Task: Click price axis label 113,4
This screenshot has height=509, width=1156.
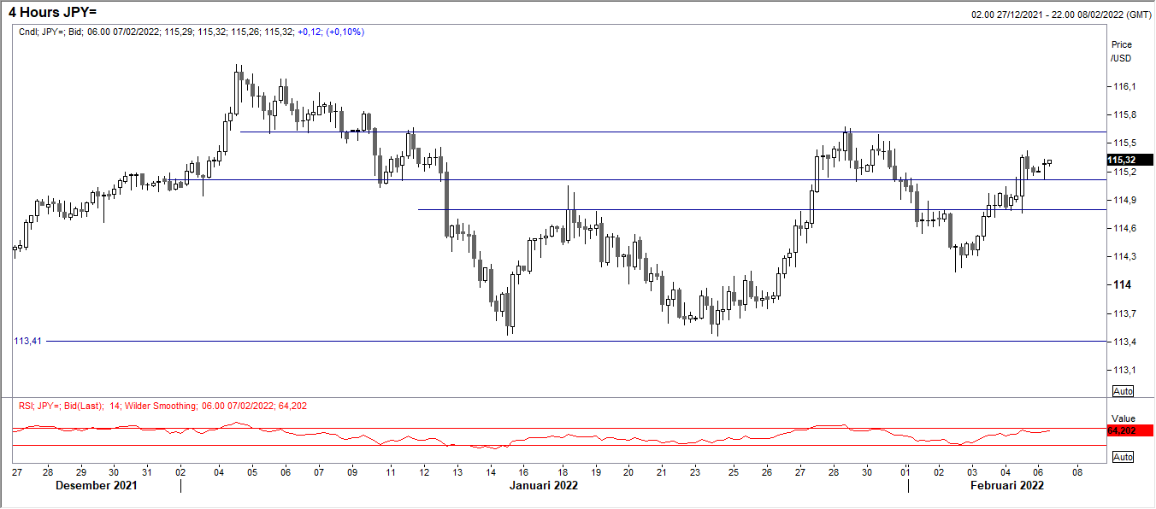Action: coord(1124,342)
